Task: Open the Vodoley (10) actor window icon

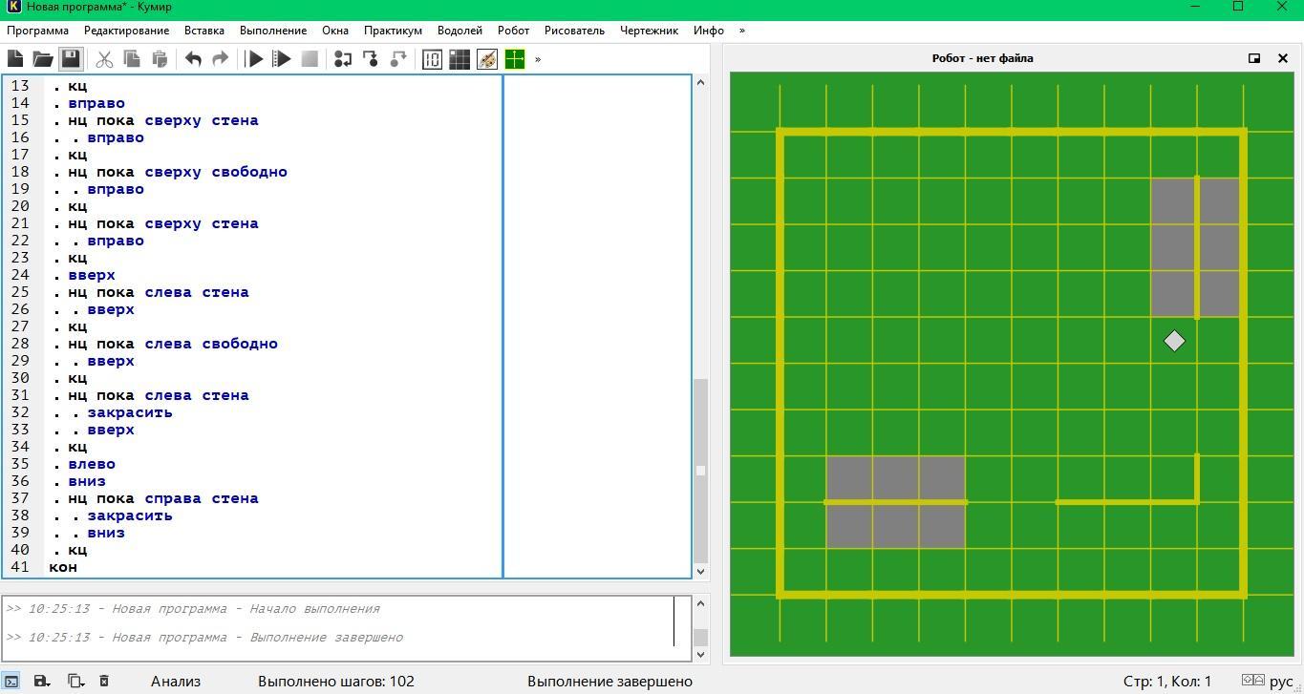Action: [x=432, y=59]
